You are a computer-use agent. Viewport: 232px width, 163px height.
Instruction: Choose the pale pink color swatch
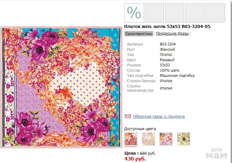click(x=148, y=139)
